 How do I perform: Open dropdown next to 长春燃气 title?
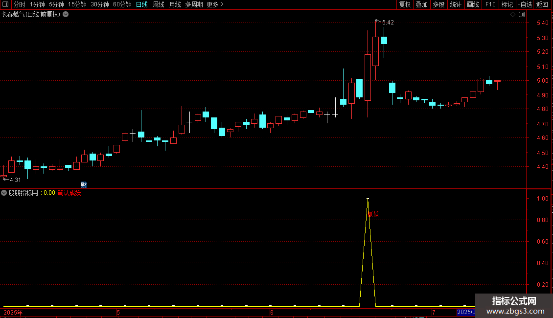pyautogui.click(x=66, y=15)
